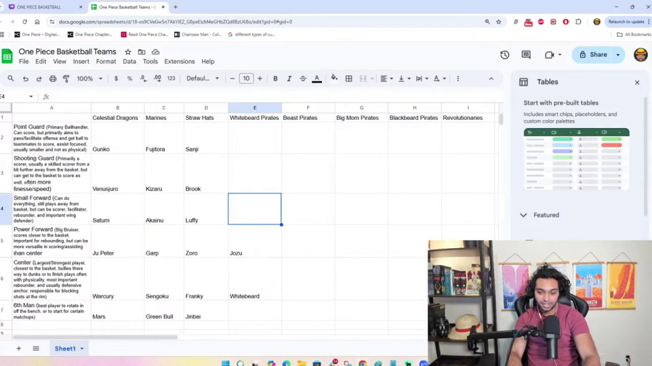This screenshot has height=366, width=652.
Task: Click the Borders icon
Action: pyautogui.click(x=349, y=79)
